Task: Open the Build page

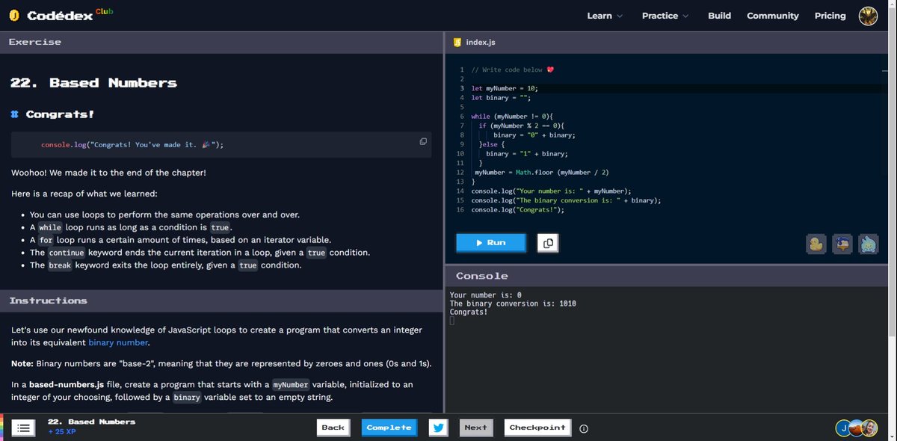Action: click(719, 16)
